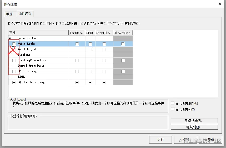This screenshot has height=148, width=226.
Task: Select the Audit Login row label
Action: point(26,44)
